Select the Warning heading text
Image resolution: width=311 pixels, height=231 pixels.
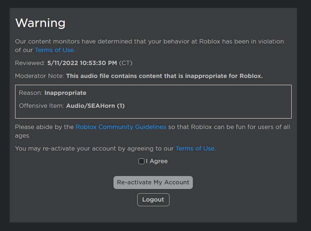[x=40, y=23]
